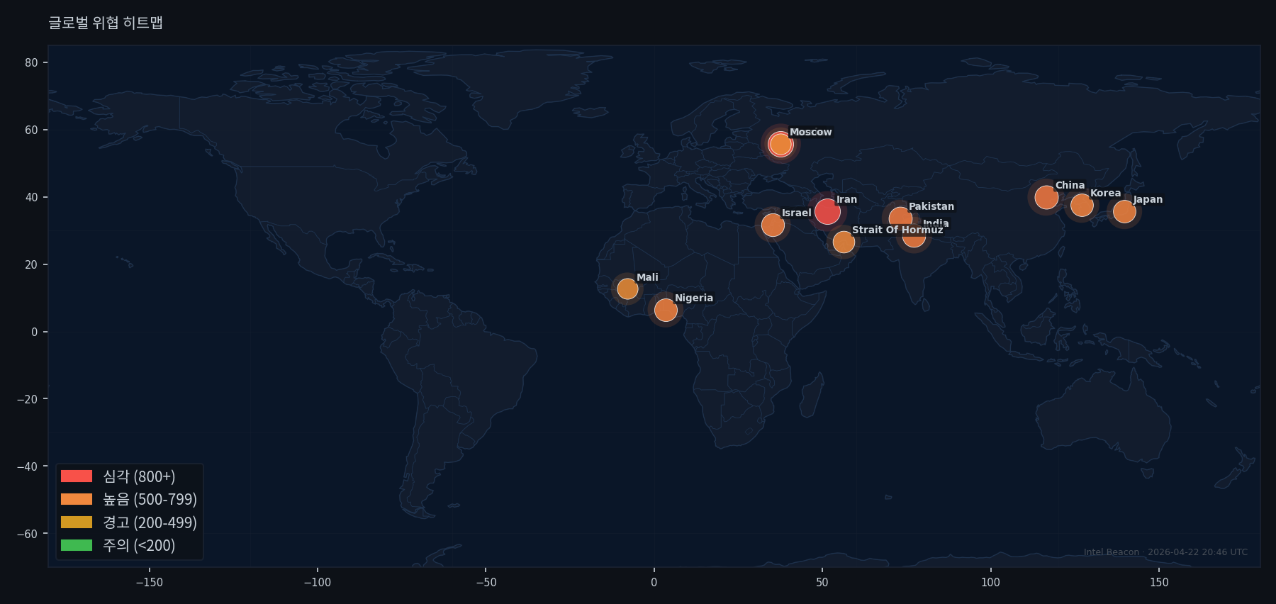Viewport: 1276px width, 604px height.
Task: Click the China text label
Action: (x=1070, y=185)
